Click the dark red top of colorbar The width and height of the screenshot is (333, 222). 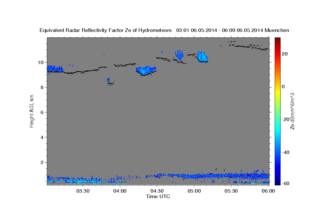(x=277, y=40)
